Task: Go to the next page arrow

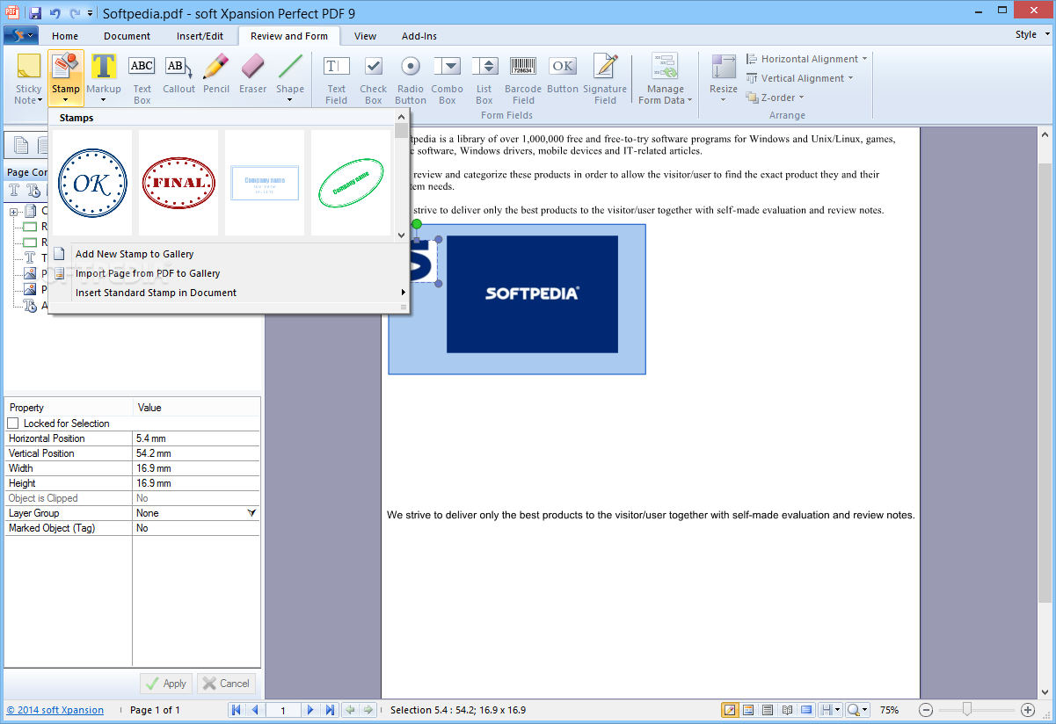Action: click(310, 710)
